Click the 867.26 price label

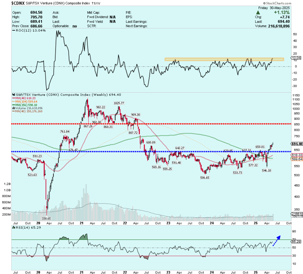[88, 126]
